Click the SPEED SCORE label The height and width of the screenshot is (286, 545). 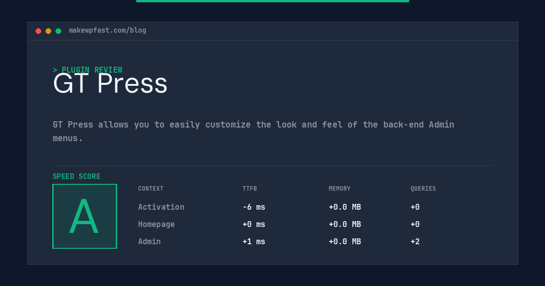click(x=77, y=177)
